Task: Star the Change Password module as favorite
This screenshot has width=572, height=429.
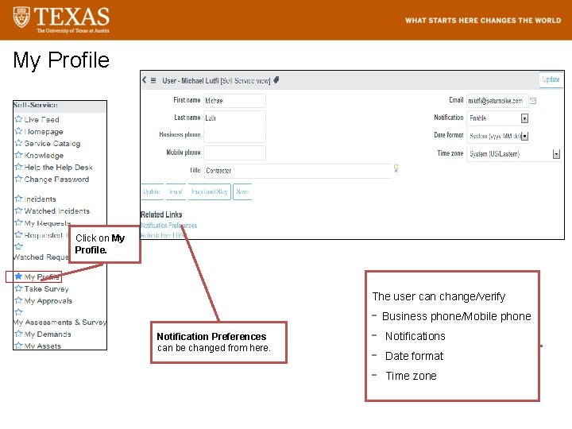Action: click(18, 179)
